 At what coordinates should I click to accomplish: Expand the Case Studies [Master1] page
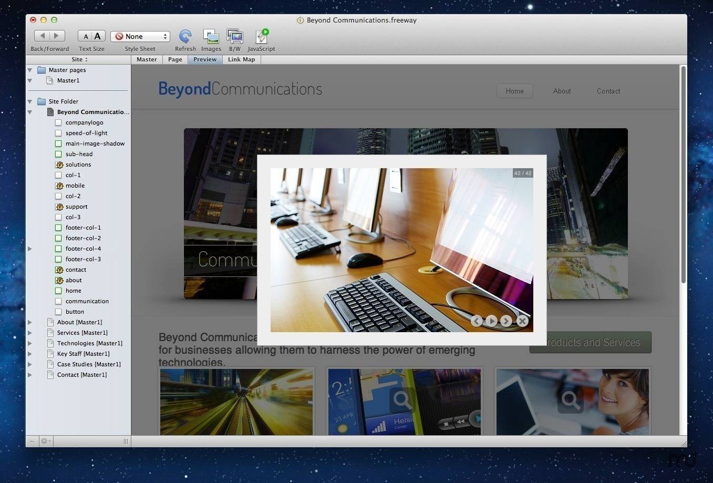pyautogui.click(x=30, y=364)
